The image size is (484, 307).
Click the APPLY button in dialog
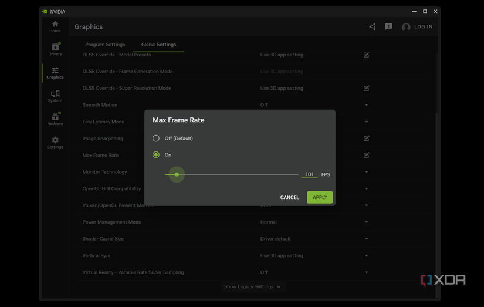point(320,197)
